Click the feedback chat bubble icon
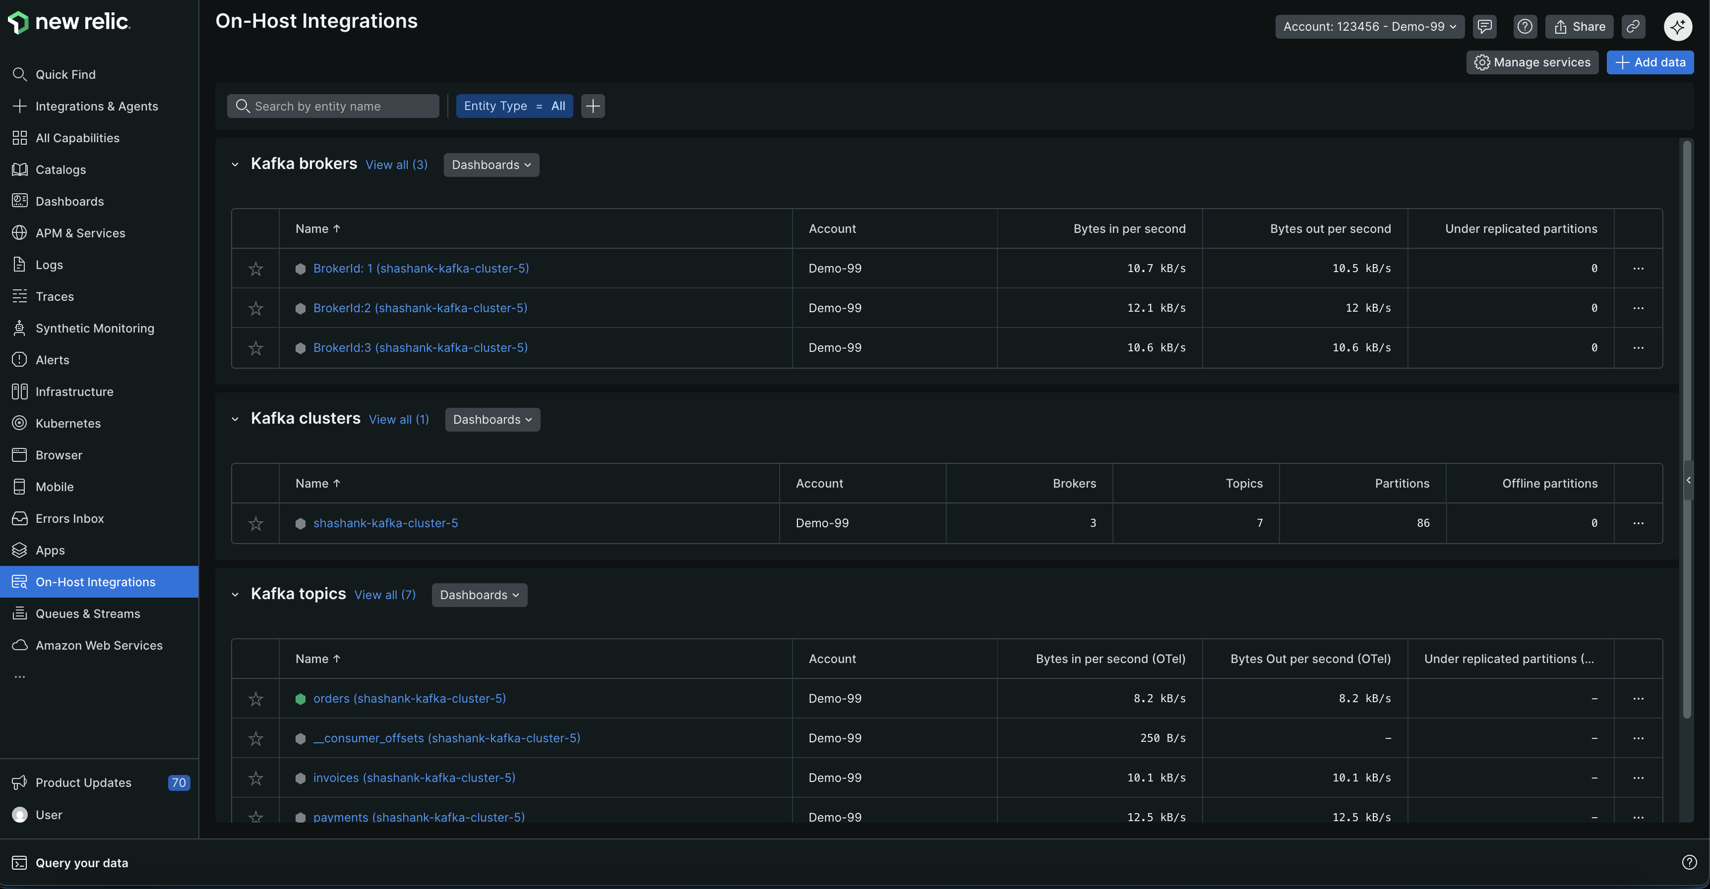The width and height of the screenshot is (1710, 889). 1484,27
